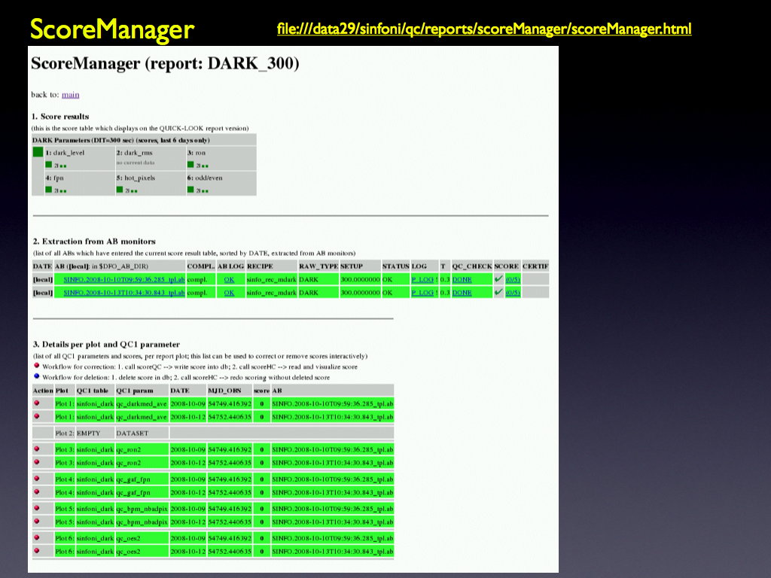Click (0/5) score link in second row
This screenshot has width=771, height=578.
[512, 292]
